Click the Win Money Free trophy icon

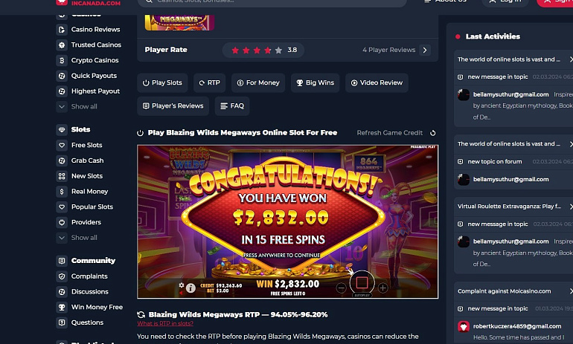click(x=62, y=307)
